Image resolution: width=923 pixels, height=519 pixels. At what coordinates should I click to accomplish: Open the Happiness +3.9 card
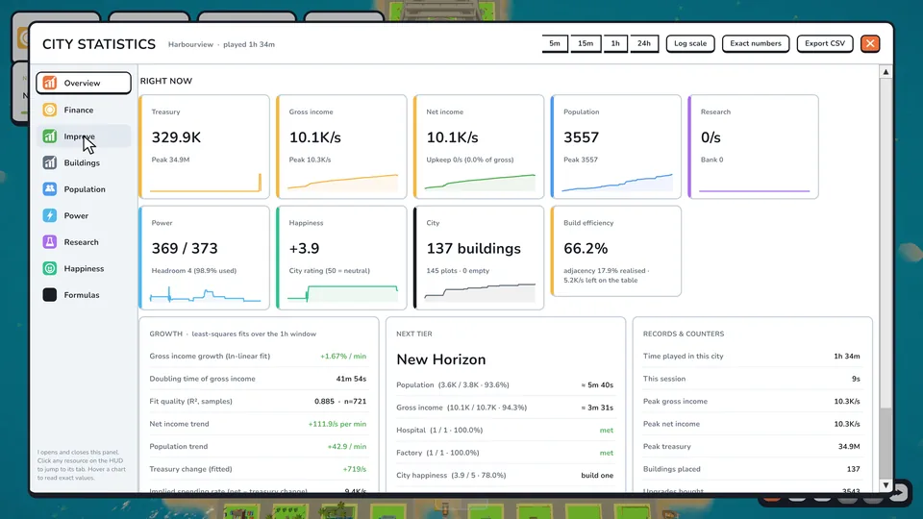(341, 258)
